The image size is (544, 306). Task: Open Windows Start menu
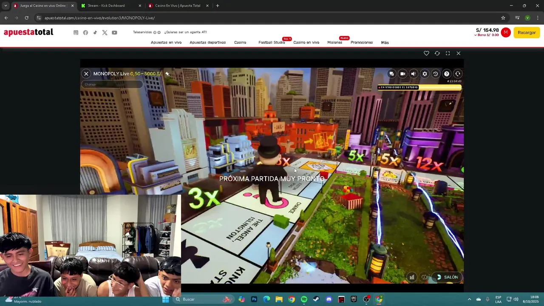click(165, 299)
